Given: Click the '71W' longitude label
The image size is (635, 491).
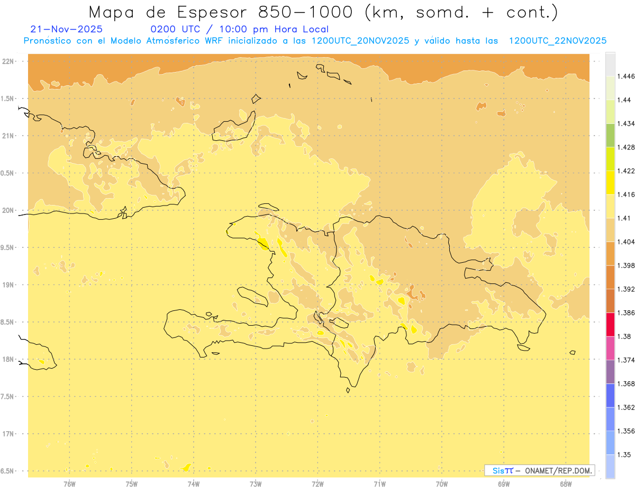Looking at the screenshot, I should pyautogui.click(x=379, y=484).
